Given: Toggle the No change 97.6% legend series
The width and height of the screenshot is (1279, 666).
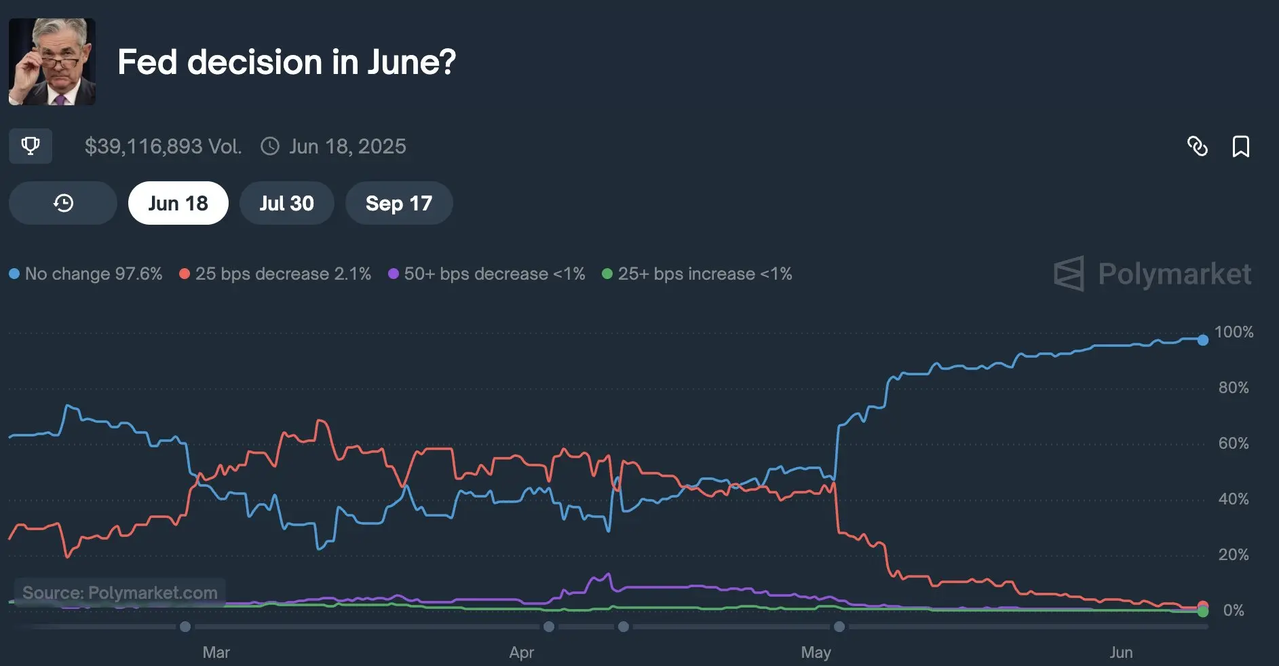Looking at the screenshot, I should pyautogui.click(x=85, y=274).
